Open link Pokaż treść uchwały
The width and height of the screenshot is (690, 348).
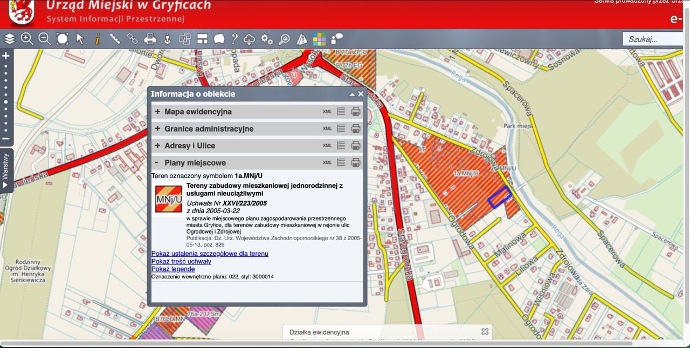[181, 261]
